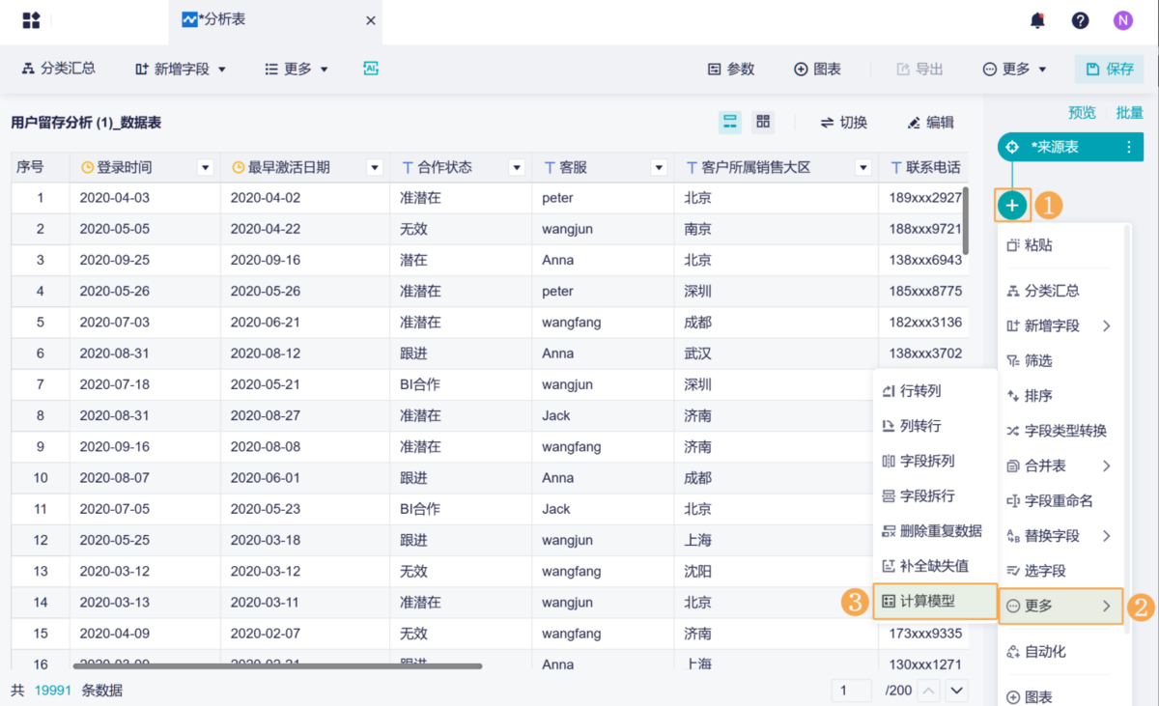The height and width of the screenshot is (706, 1159).
Task: Click the 保存 button
Action: [1109, 69]
